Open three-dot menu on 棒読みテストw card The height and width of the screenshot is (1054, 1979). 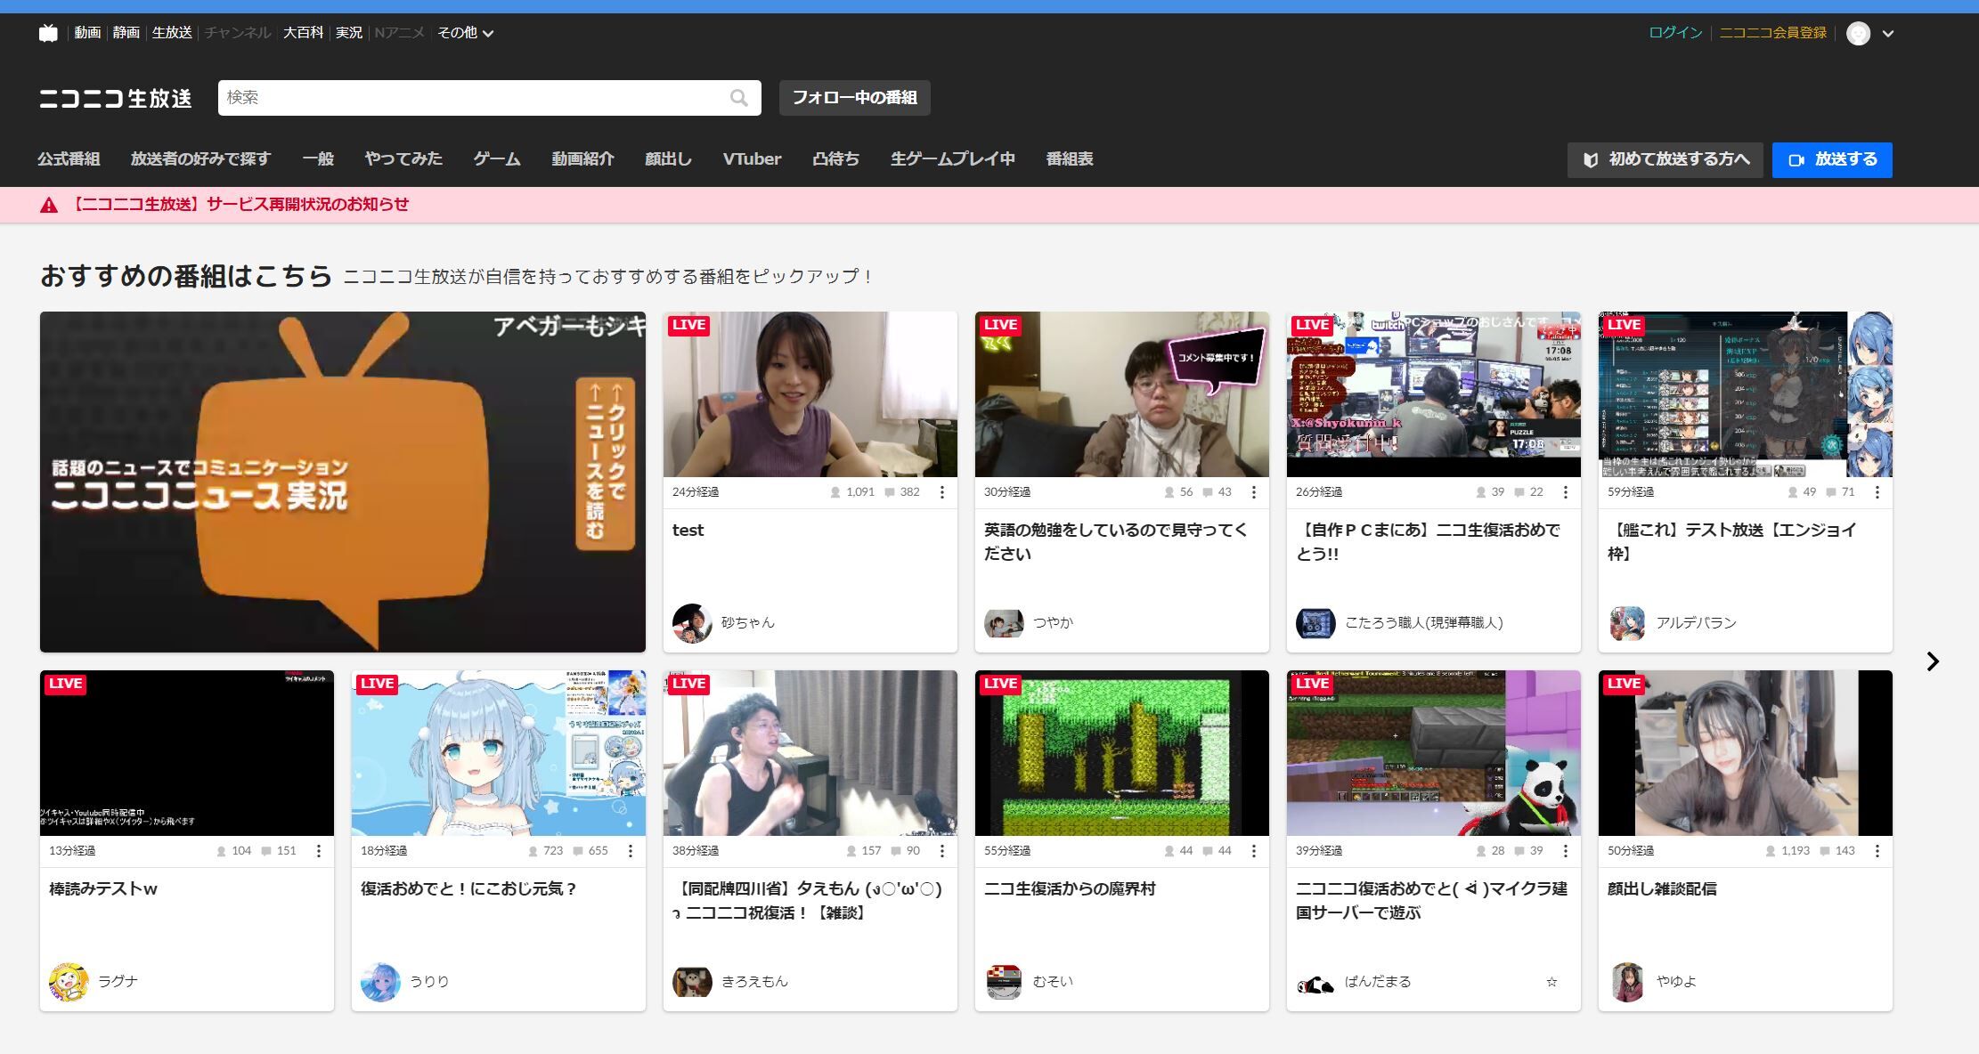click(318, 851)
